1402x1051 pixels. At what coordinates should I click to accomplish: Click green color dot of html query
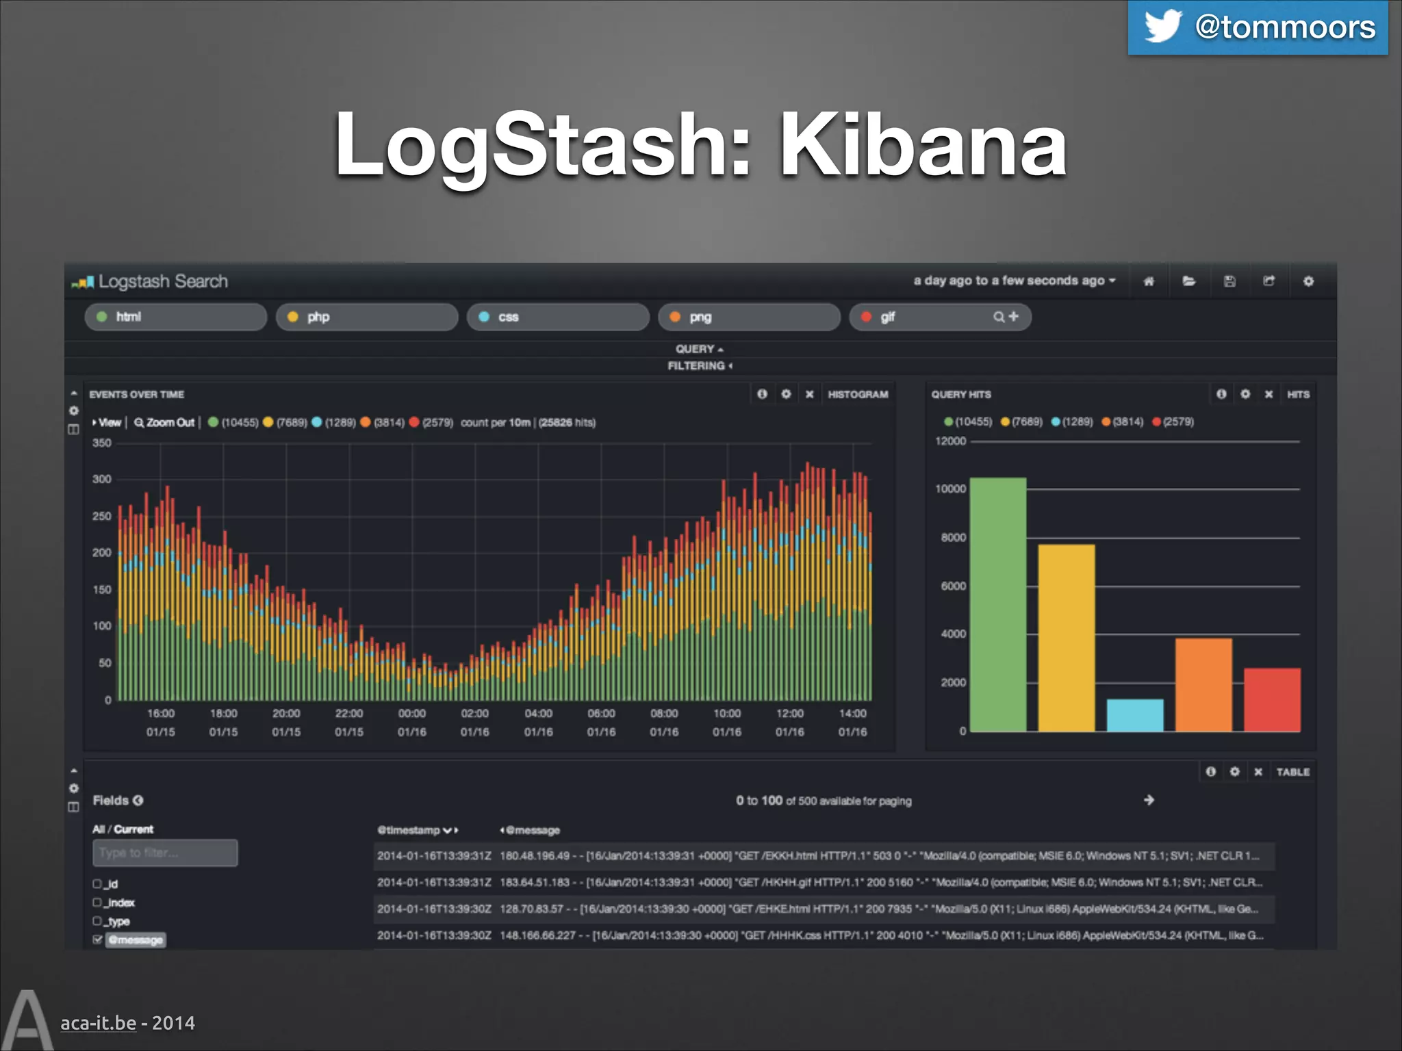[x=102, y=317]
